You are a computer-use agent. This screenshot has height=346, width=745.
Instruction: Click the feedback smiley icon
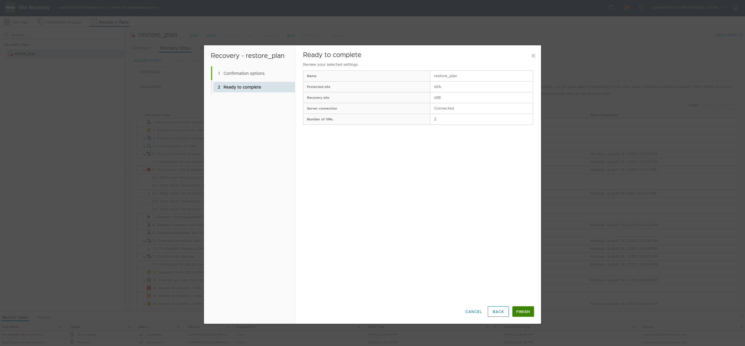click(x=735, y=8)
